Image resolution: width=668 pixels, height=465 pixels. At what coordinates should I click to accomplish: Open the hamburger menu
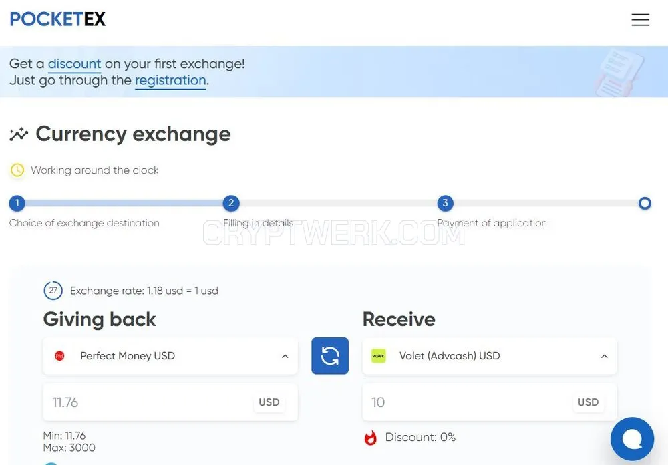pos(641,19)
